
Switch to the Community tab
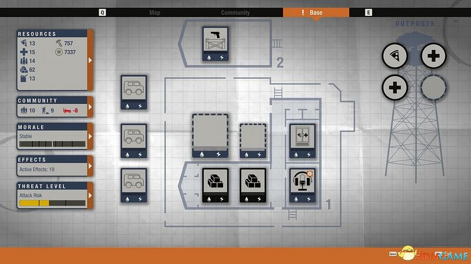235,12
